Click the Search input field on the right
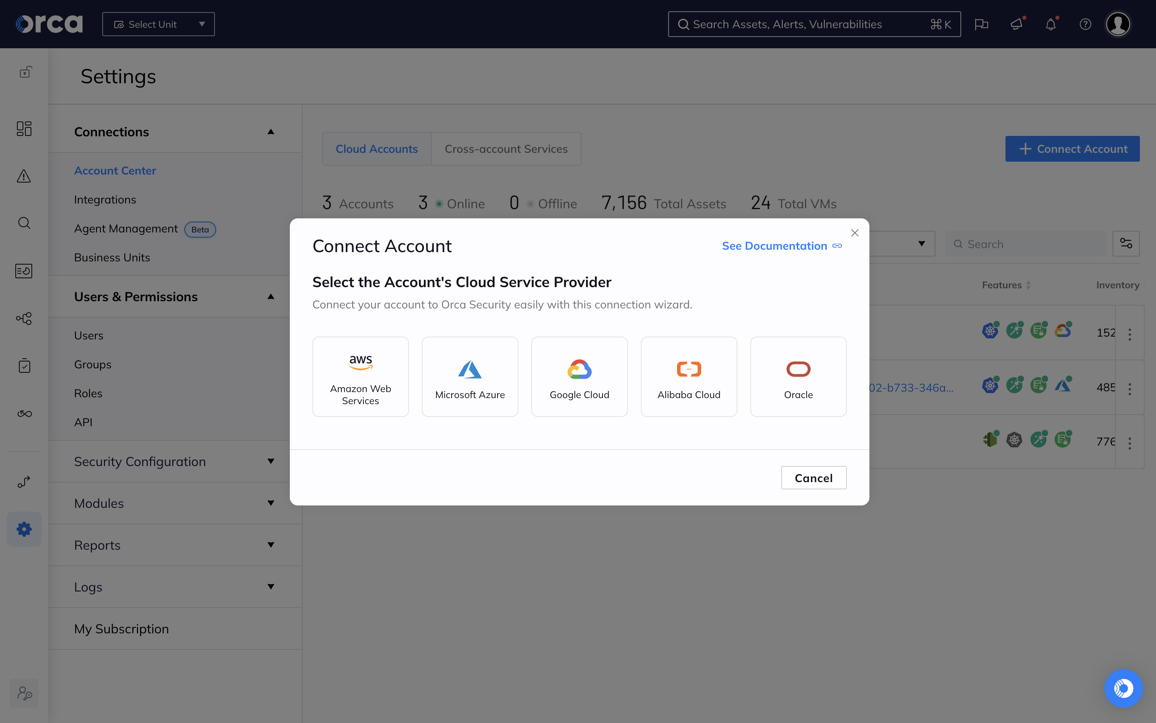This screenshot has height=723, width=1156. [1026, 244]
